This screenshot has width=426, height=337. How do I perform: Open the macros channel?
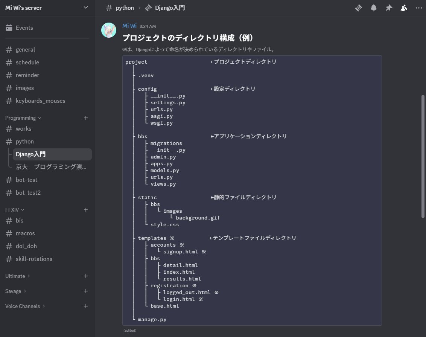point(47,233)
